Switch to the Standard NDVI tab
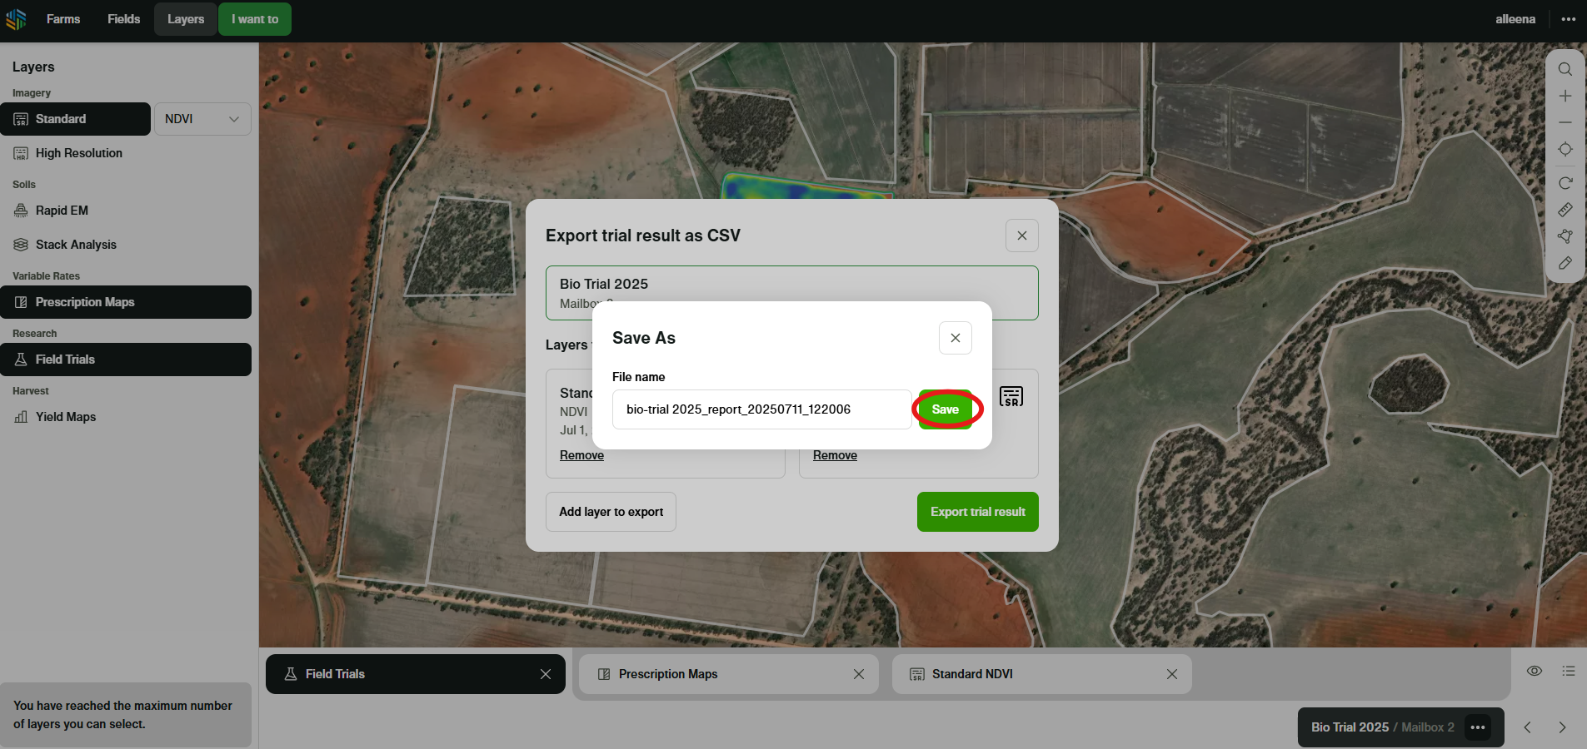The height and width of the screenshot is (749, 1587). tap(972, 674)
